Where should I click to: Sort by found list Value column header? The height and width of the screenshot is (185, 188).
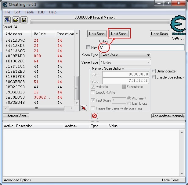(43, 34)
